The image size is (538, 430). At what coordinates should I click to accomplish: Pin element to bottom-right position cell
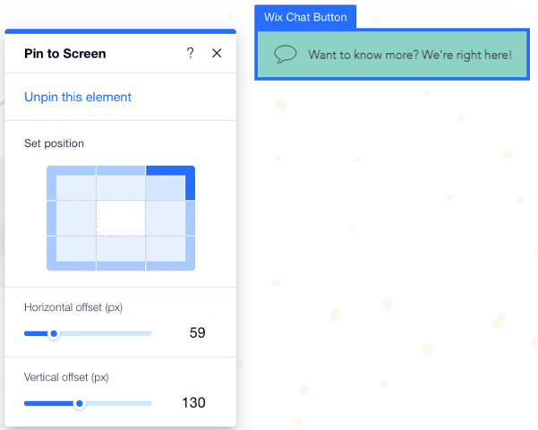[x=170, y=254]
